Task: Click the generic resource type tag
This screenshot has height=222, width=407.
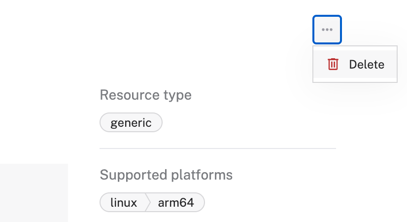Action: [131, 123]
